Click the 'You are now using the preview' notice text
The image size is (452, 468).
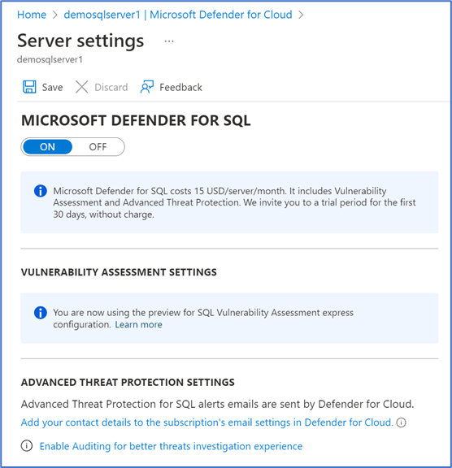point(203,318)
